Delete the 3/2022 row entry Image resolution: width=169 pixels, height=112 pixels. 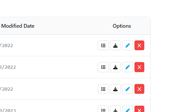139,67
